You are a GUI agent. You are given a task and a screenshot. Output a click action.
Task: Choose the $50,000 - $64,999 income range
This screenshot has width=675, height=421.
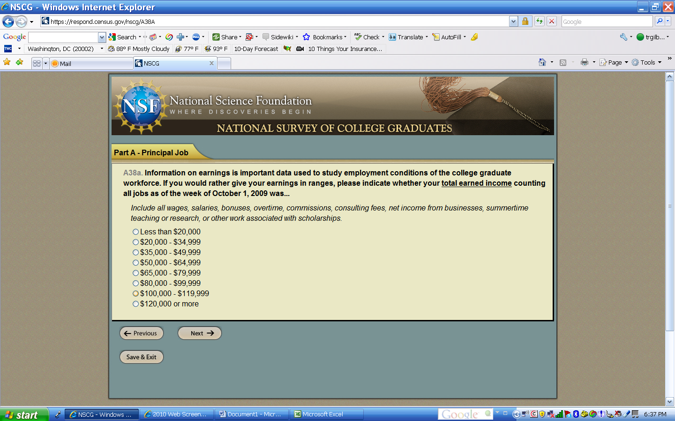tap(135, 263)
